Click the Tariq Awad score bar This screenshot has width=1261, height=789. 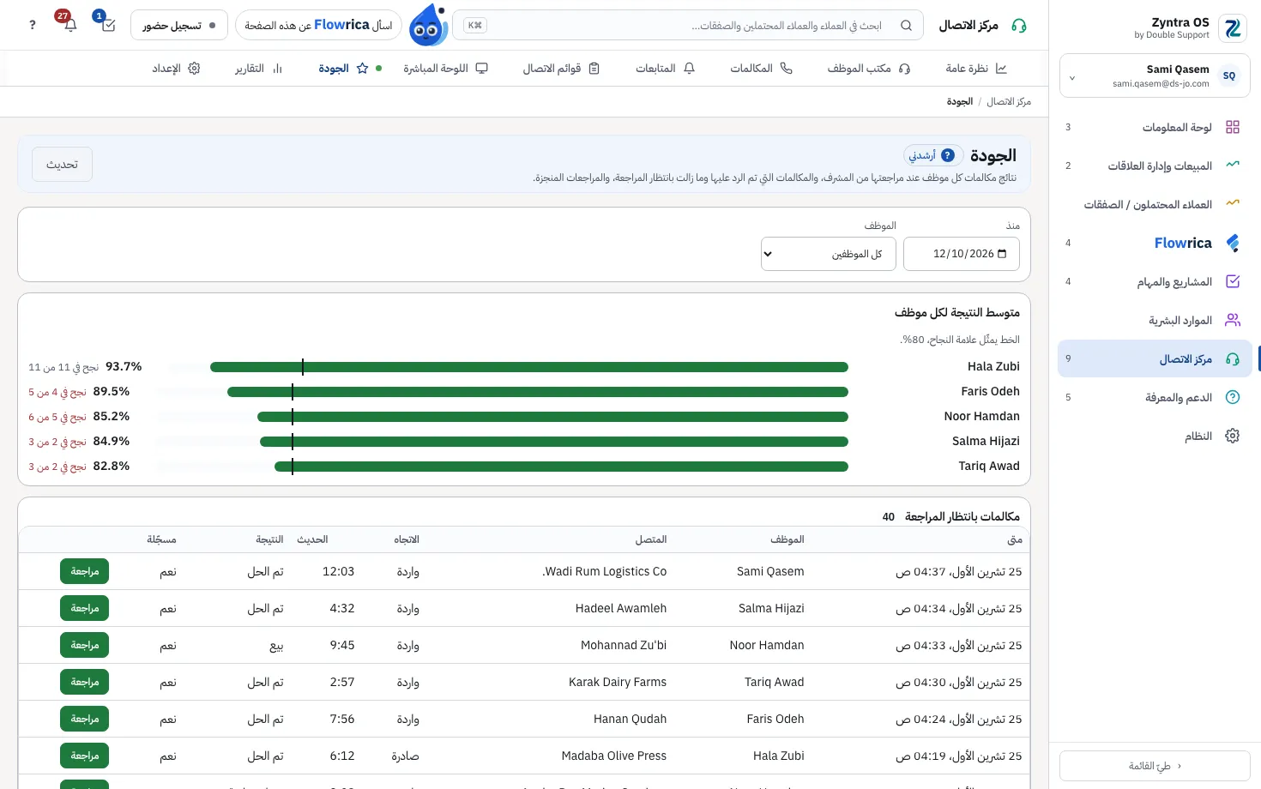point(561,467)
